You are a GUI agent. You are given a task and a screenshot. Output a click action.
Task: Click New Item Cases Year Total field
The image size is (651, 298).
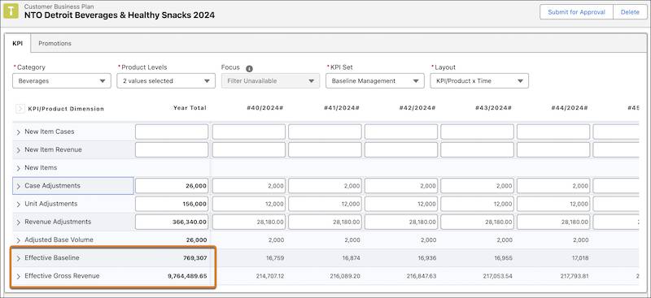(x=172, y=132)
